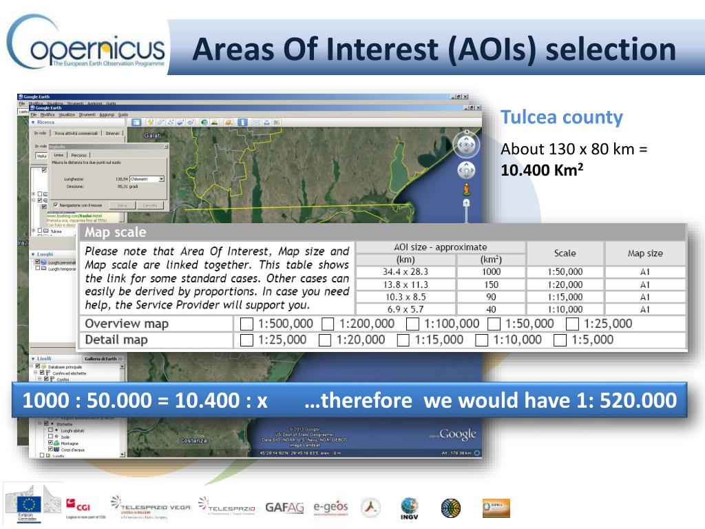Toggle Navigazione con il mouse checkbox

click(56, 205)
